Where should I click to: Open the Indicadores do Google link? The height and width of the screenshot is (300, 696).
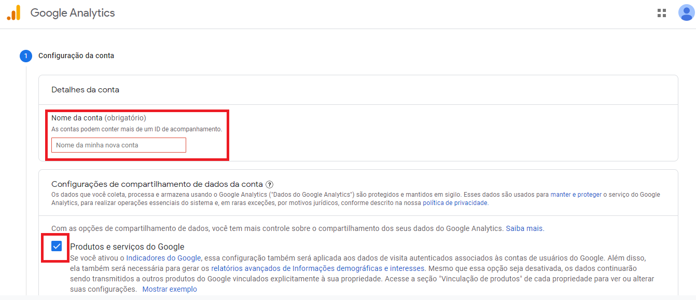click(x=163, y=258)
